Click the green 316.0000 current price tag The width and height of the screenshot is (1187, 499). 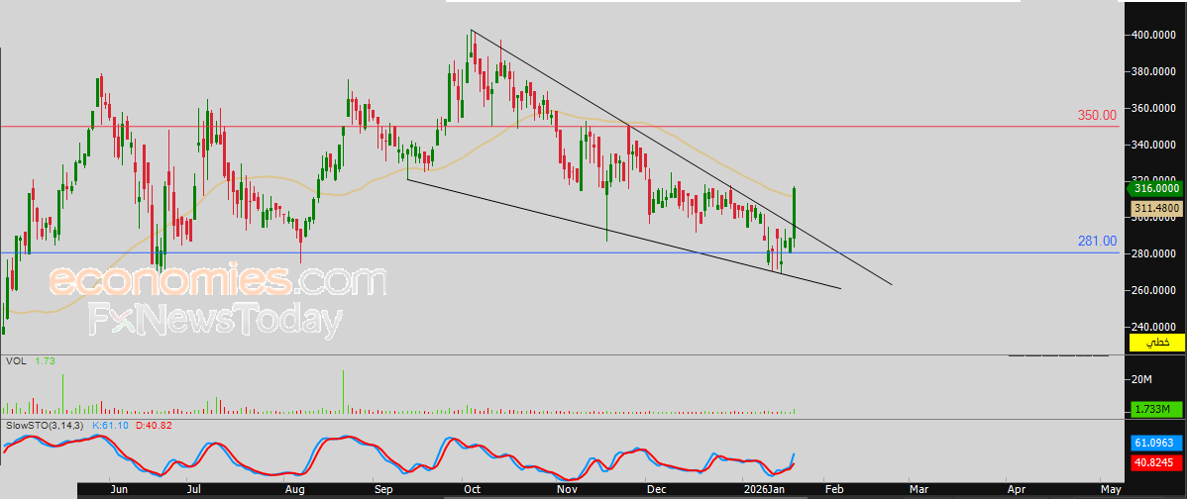click(x=1153, y=188)
